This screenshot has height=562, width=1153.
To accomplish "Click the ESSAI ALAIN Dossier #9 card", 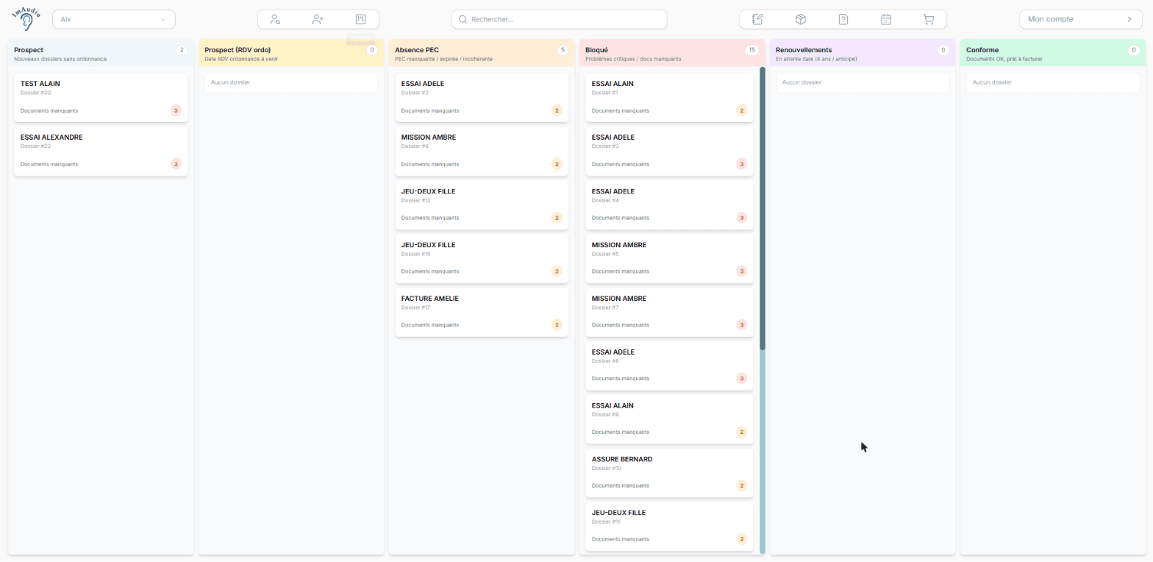I will pyautogui.click(x=669, y=419).
